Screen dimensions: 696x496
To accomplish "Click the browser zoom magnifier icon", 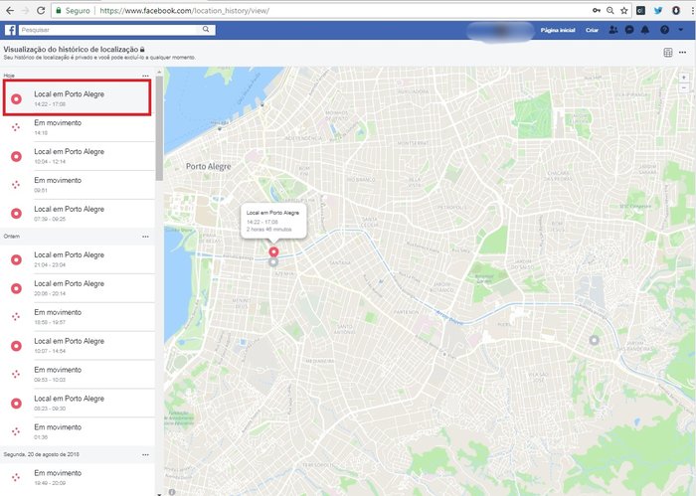I will tap(610, 10).
